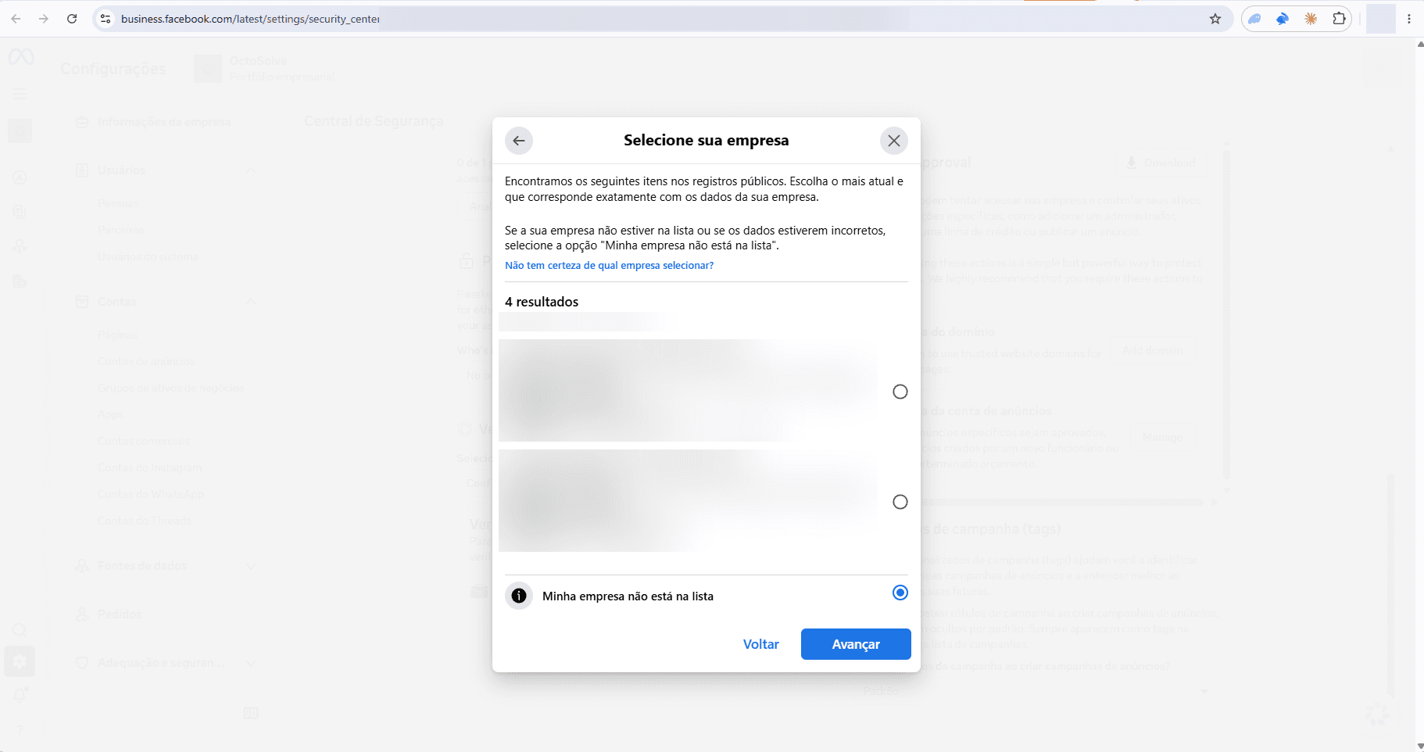Select the first blurred result's radio button

900,392
